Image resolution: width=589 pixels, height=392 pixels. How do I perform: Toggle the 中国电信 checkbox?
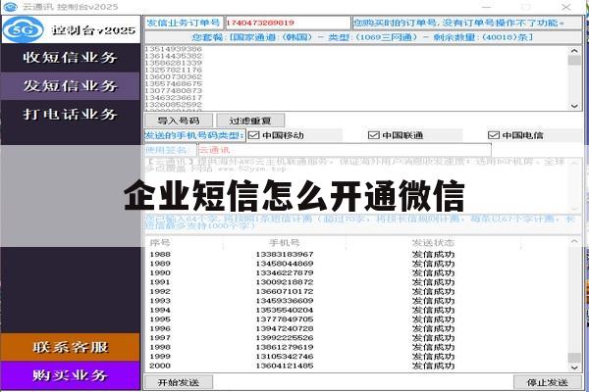point(493,135)
